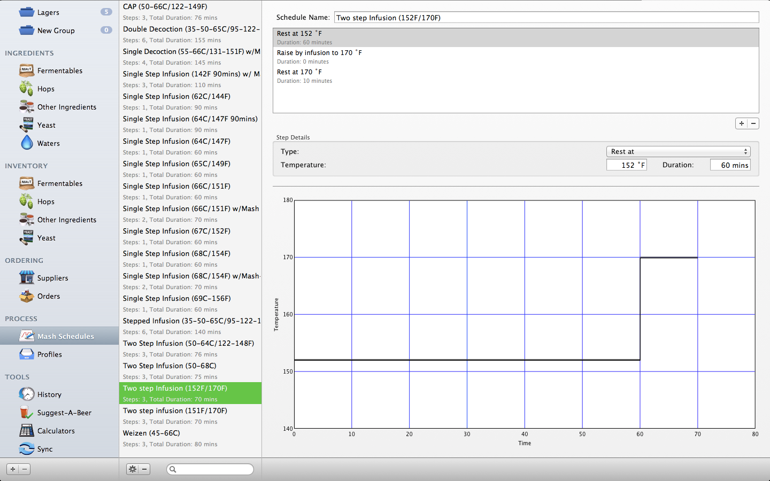Open the Sync icon
The image size is (770, 481).
pos(27,448)
